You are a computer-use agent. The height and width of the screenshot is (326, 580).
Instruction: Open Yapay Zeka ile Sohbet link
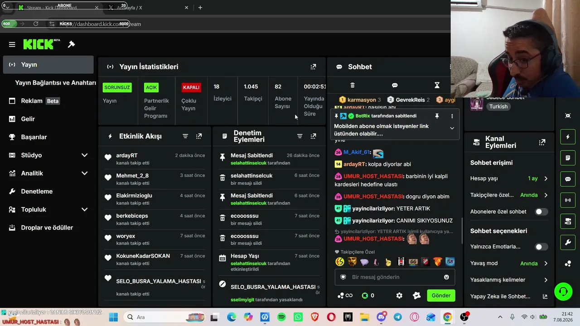(509, 297)
